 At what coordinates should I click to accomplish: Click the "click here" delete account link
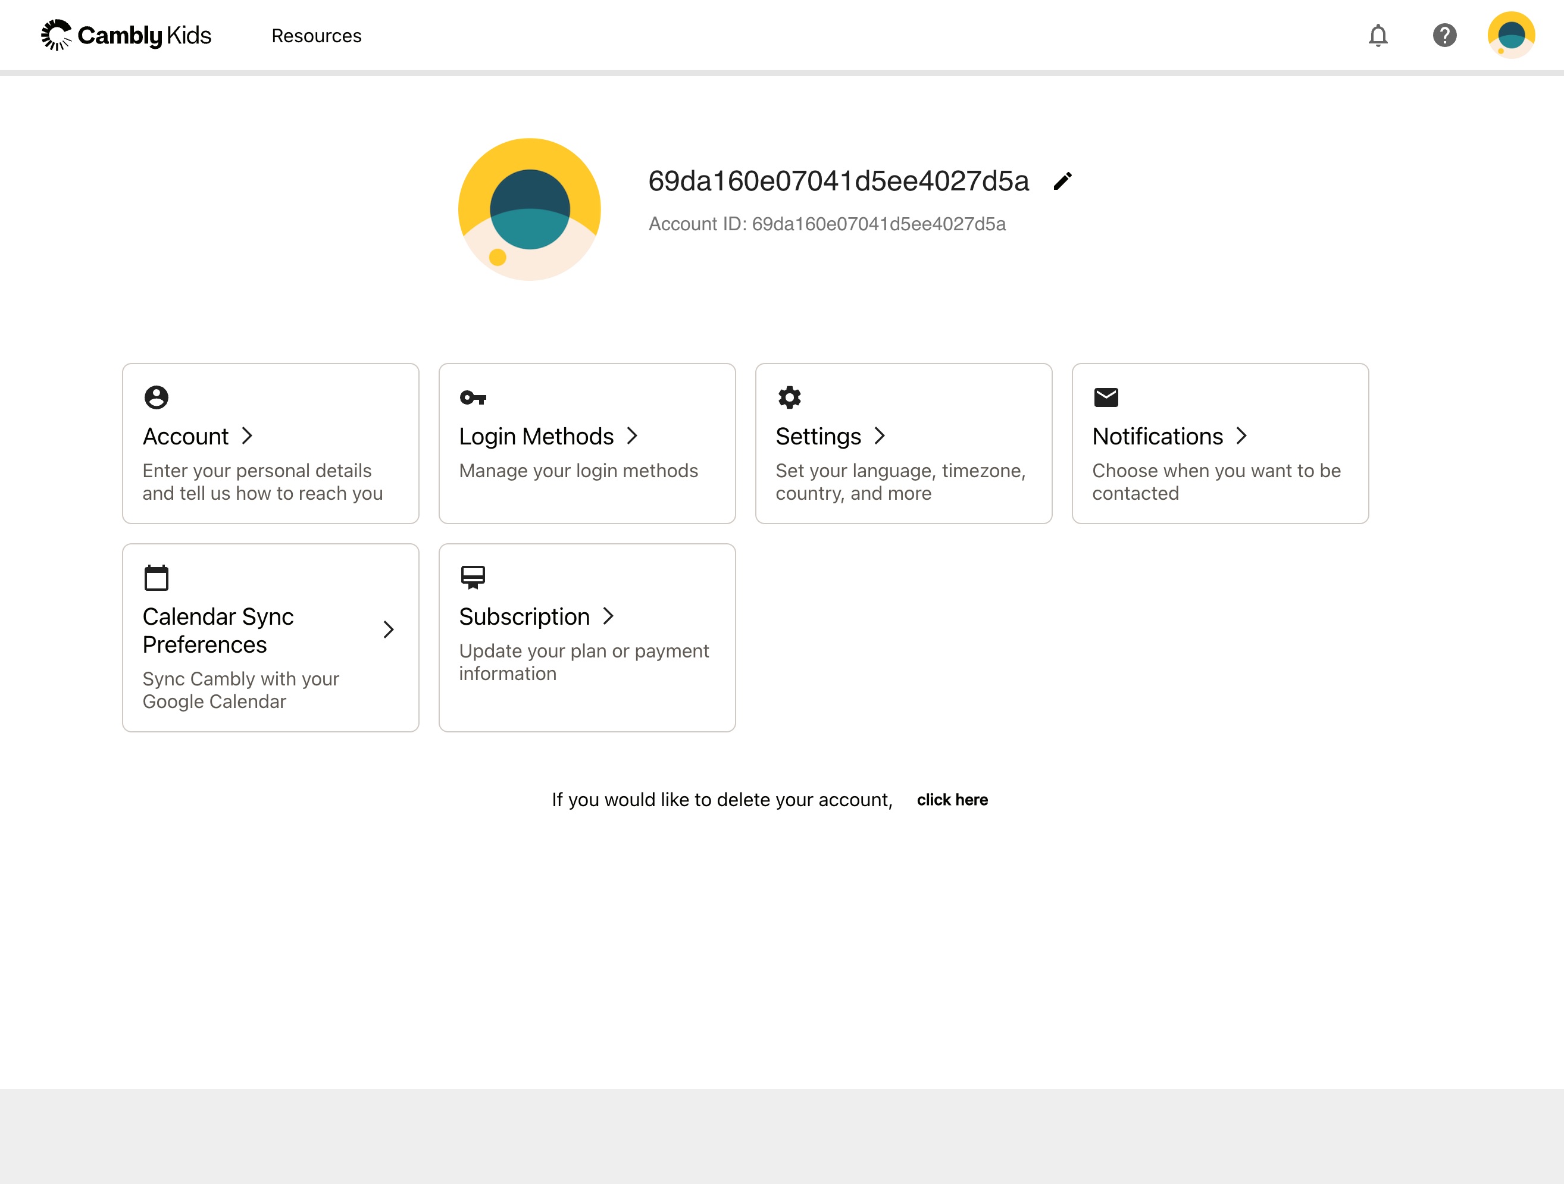coord(952,800)
